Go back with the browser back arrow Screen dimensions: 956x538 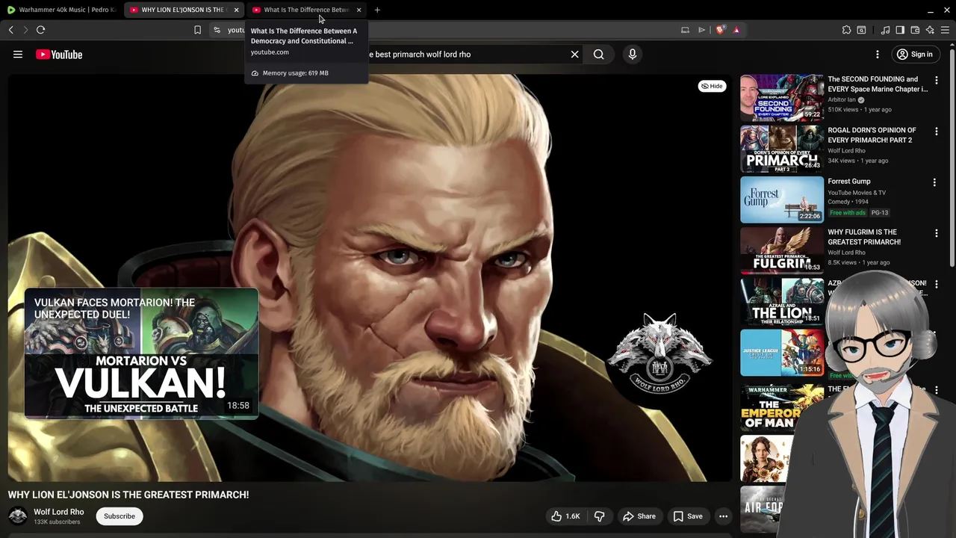pos(11,30)
